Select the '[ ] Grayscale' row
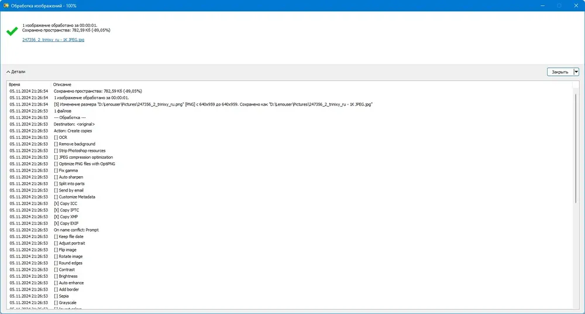Viewport: 585px width, 314px height. (290, 303)
